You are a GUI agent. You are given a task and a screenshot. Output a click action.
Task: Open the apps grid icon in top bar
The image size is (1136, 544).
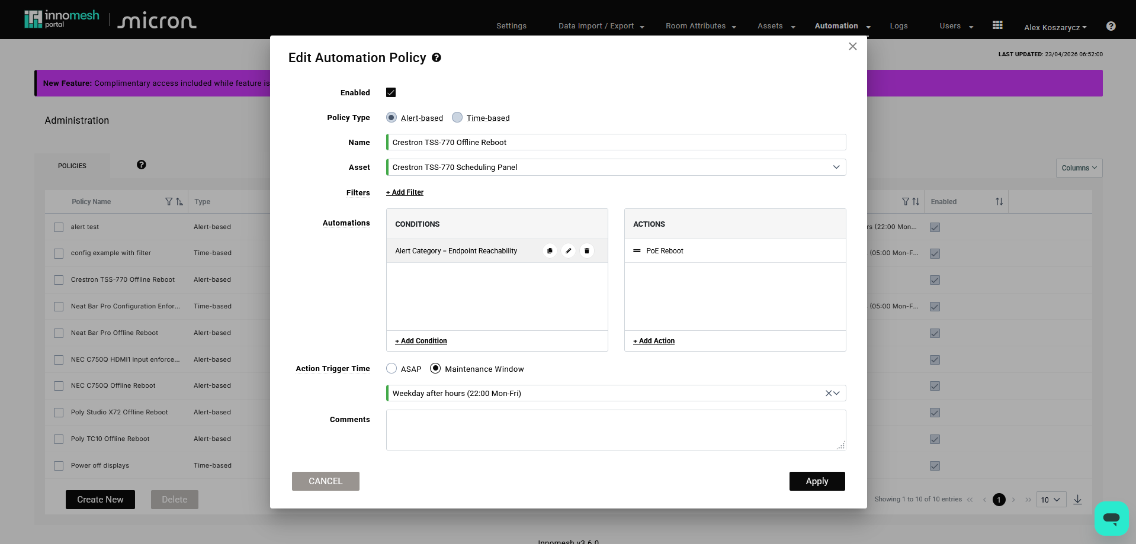[997, 25]
